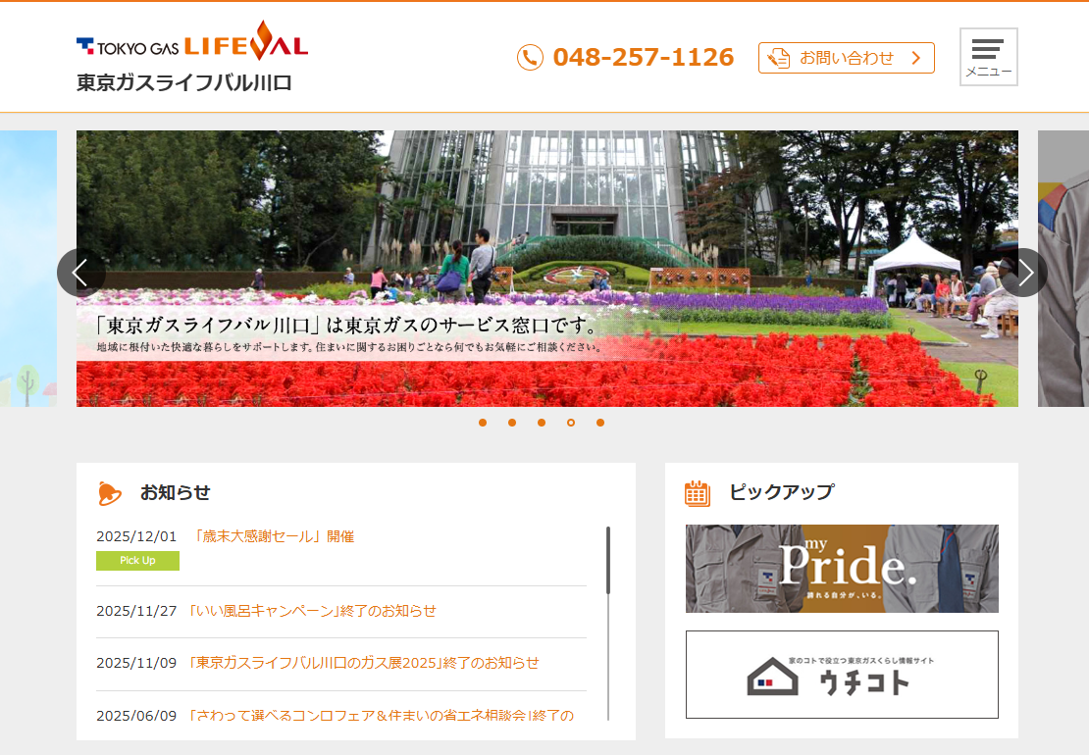Advance the slideshow with the right arrow
Viewport: 1089px width, 755px height.
(1024, 273)
